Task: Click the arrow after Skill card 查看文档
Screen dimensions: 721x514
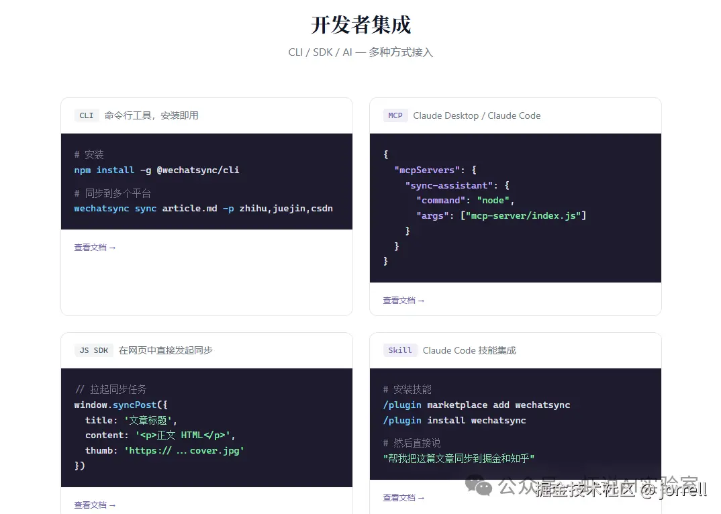Action: point(422,497)
